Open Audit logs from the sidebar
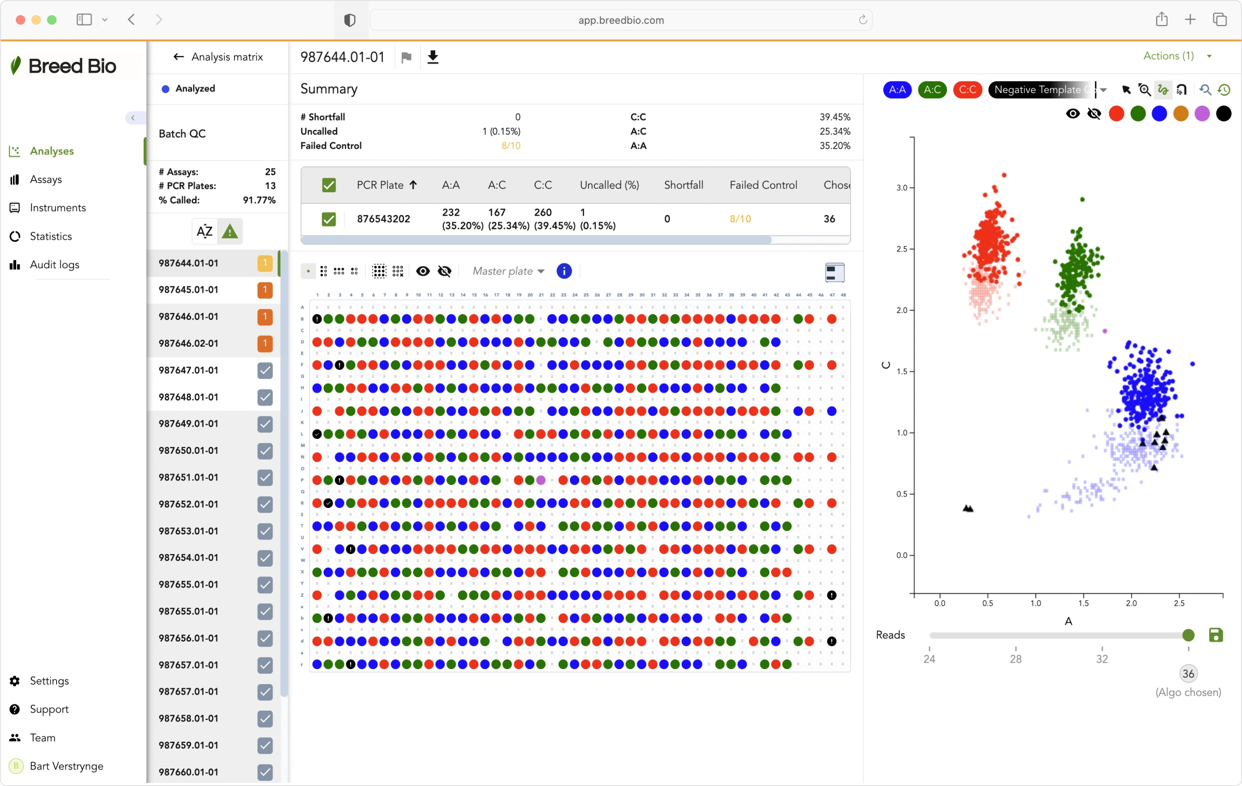The height and width of the screenshot is (786, 1242). [54, 264]
